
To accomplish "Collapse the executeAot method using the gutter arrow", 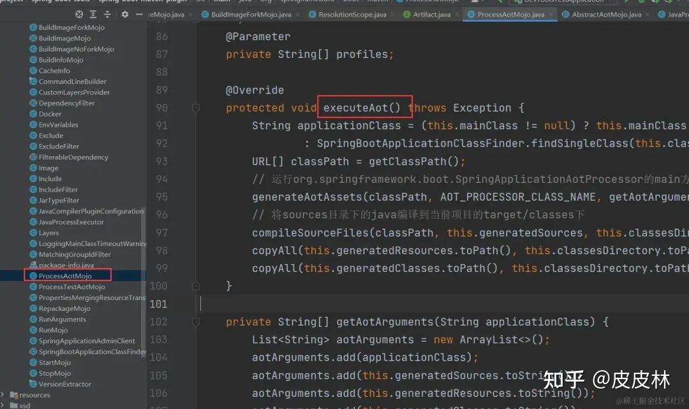I will click(195, 107).
